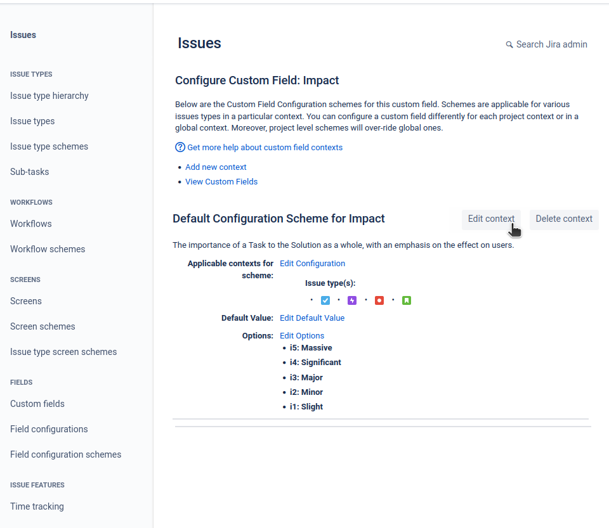The height and width of the screenshot is (528, 609).
Task: Click the Default Value label
Action: point(247,318)
